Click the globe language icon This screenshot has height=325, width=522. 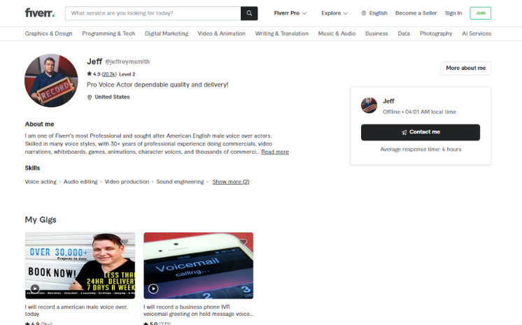[364, 13]
